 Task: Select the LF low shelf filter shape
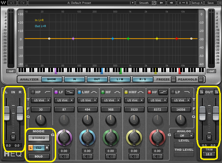(x=70, y=92)
